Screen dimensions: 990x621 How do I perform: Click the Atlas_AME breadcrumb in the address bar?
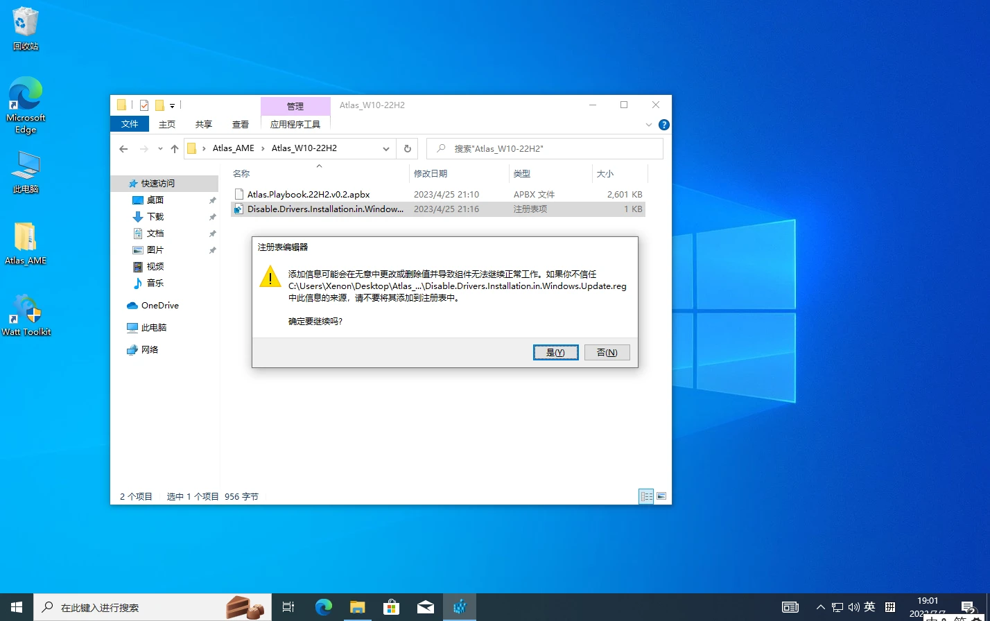234,148
